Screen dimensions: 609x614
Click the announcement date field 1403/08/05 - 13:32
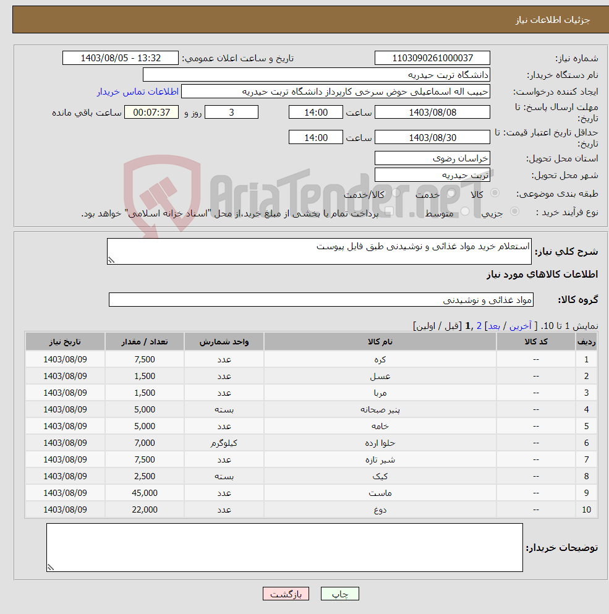coord(120,58)
